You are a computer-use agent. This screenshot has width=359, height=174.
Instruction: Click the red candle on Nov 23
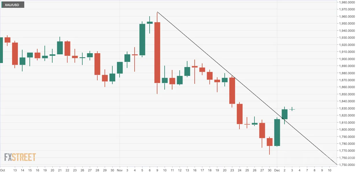(x=232, y=91)
